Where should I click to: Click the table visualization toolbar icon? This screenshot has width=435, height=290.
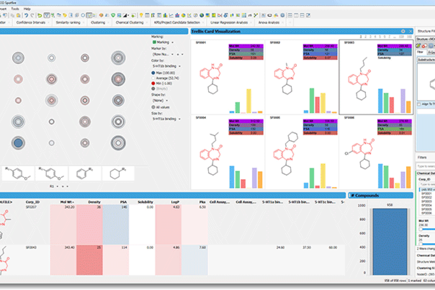(147, 15)
